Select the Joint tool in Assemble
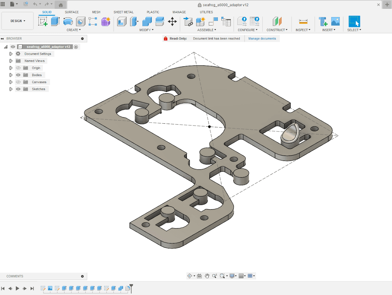The image size is (392, 295). [213, 22]
